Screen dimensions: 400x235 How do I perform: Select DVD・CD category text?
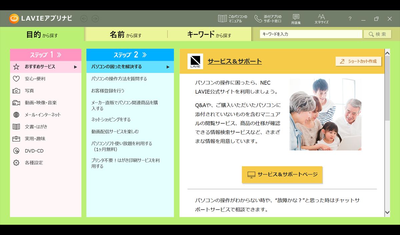pos(34,151)
